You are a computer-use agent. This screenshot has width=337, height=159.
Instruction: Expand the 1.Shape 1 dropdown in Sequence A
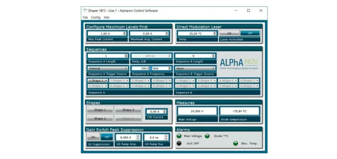tap(98, 81)
